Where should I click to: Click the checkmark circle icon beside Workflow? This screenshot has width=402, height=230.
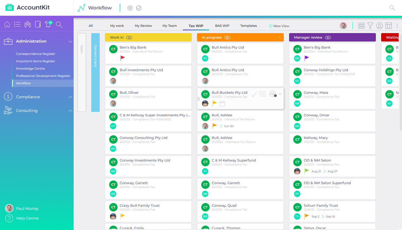click(139, 8)
